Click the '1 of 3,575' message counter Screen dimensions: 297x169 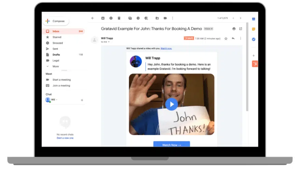(x=223, y=18)
